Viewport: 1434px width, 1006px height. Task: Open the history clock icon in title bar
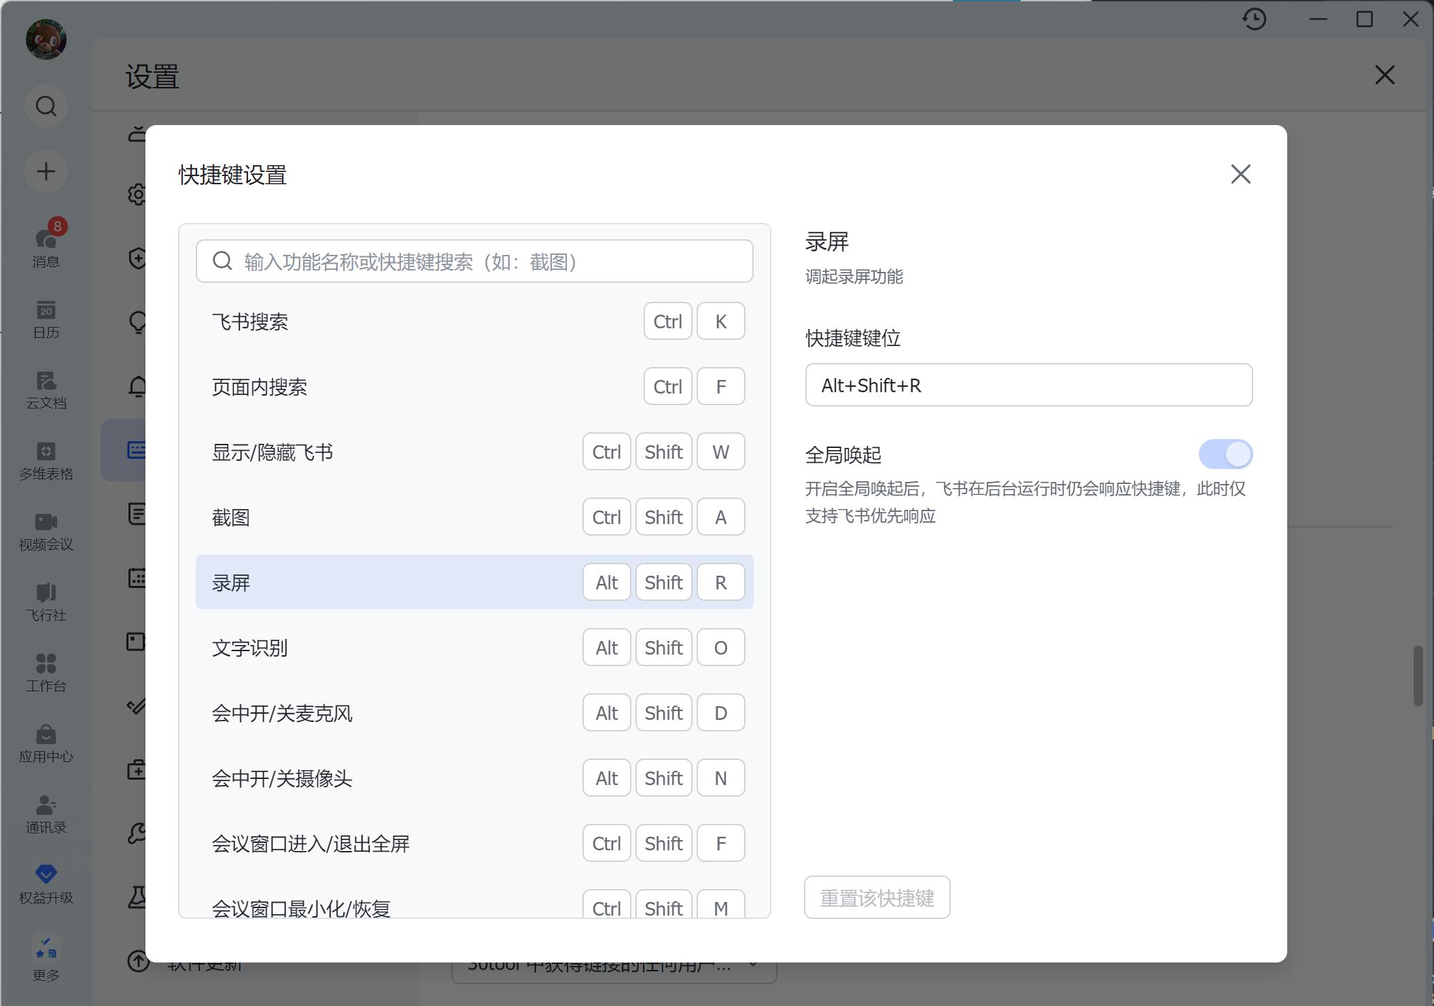tap(1254, 19)
